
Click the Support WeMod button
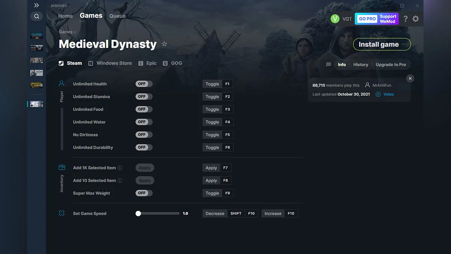pos(387,18)
